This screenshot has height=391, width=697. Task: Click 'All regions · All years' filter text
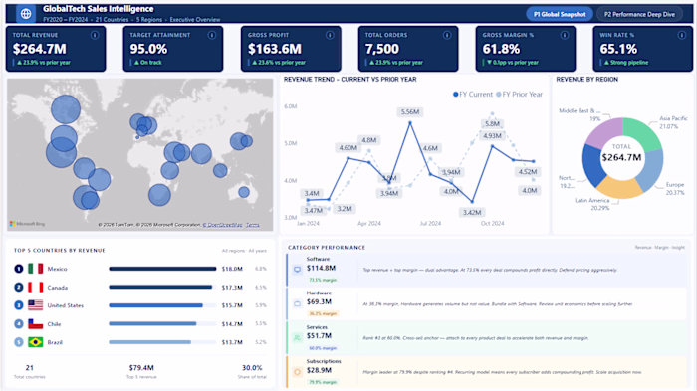click(x=244, y=251)
